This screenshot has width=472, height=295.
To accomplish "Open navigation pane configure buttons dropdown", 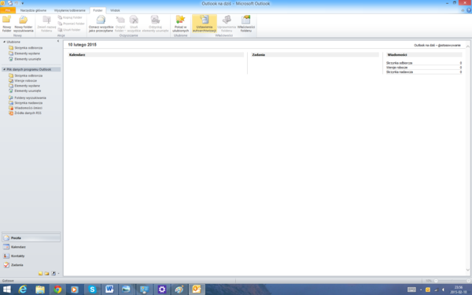I will coord(58,273).
